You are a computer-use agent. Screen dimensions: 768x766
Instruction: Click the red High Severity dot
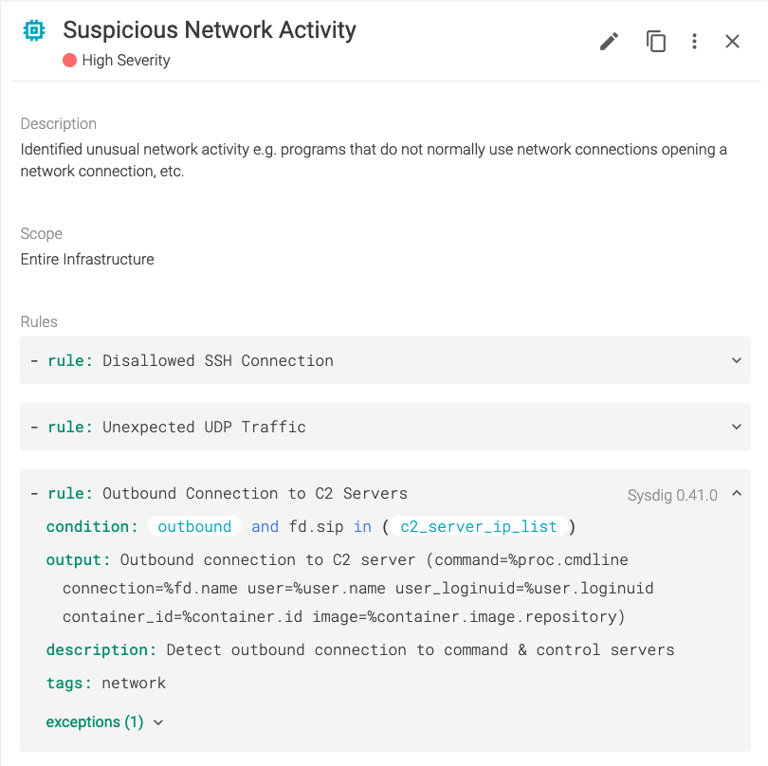coord(69,61)
